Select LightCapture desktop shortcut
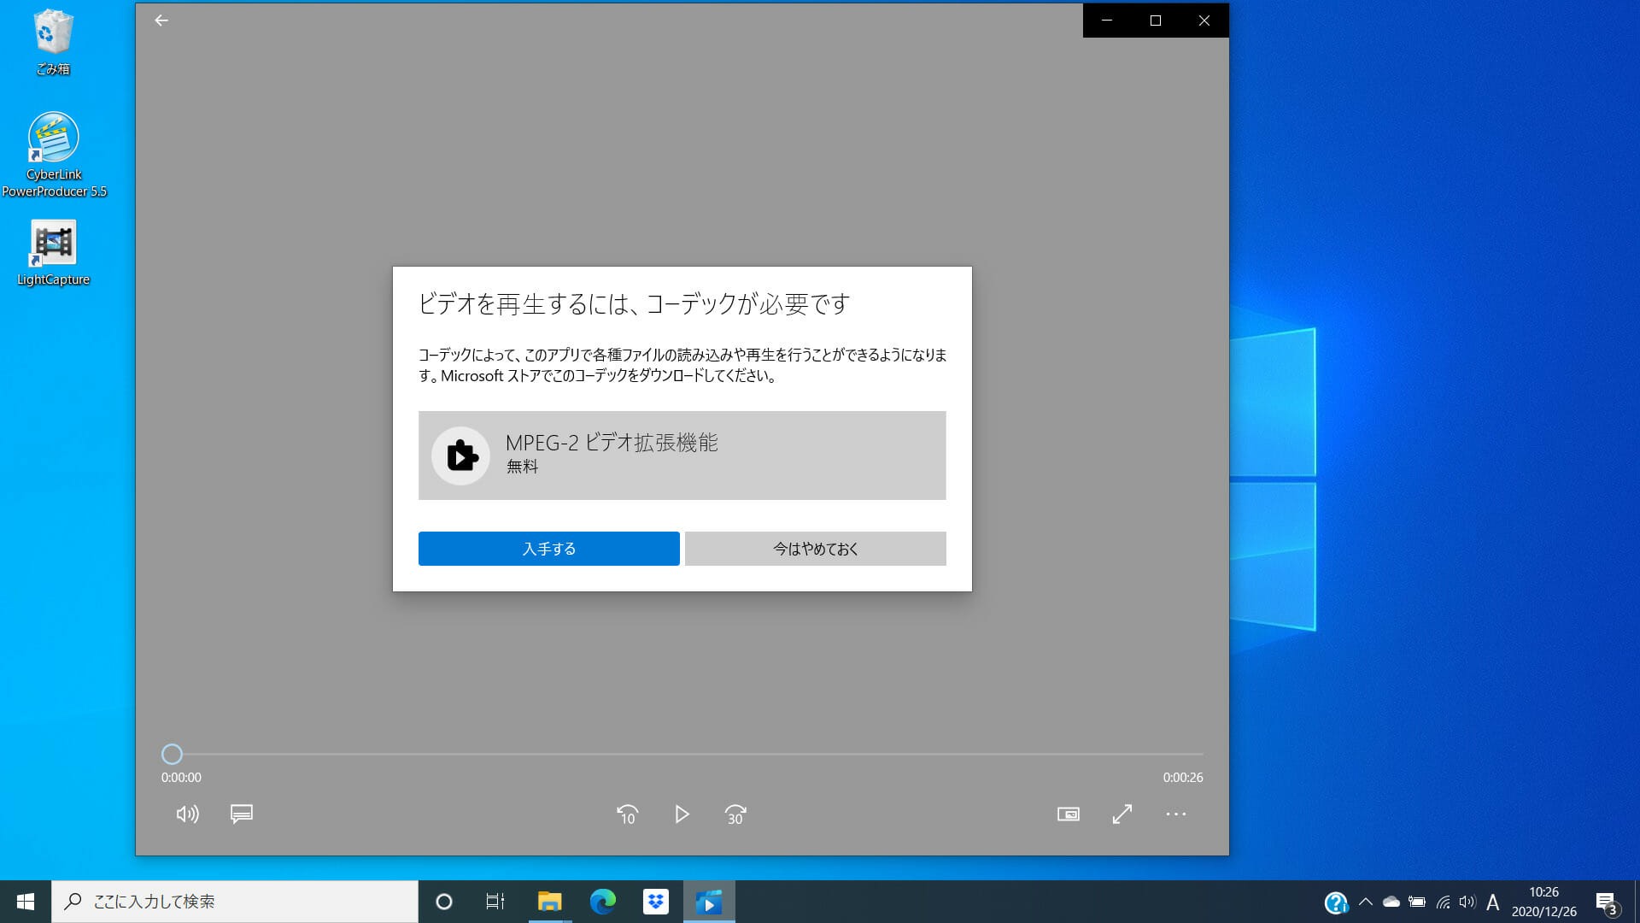1640x923 pixels. 53,254
